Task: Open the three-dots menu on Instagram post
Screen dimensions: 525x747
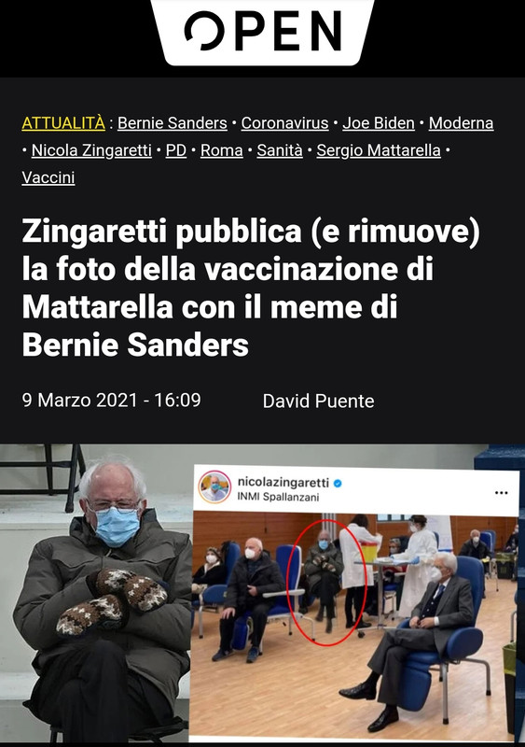Action: (501, 493)
